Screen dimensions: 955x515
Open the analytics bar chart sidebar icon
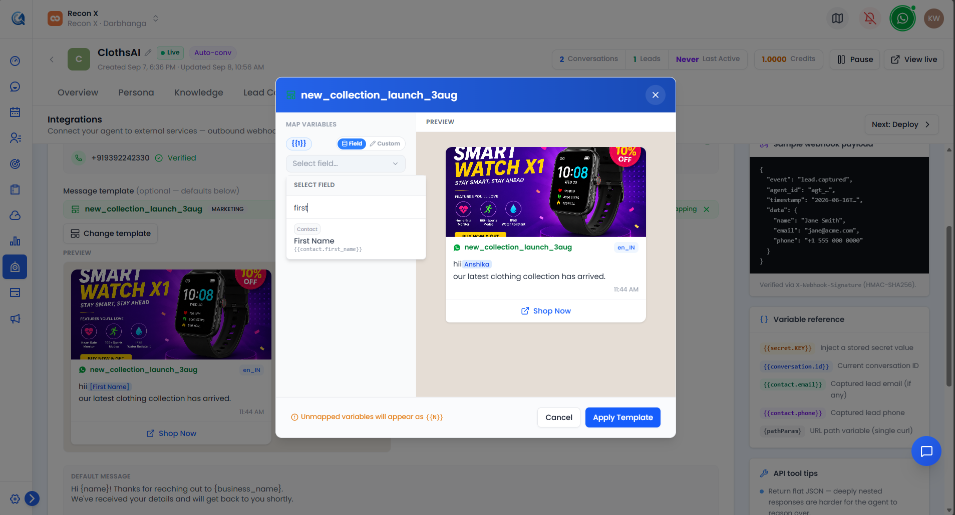pyautogui.click(x=15, y=241)
